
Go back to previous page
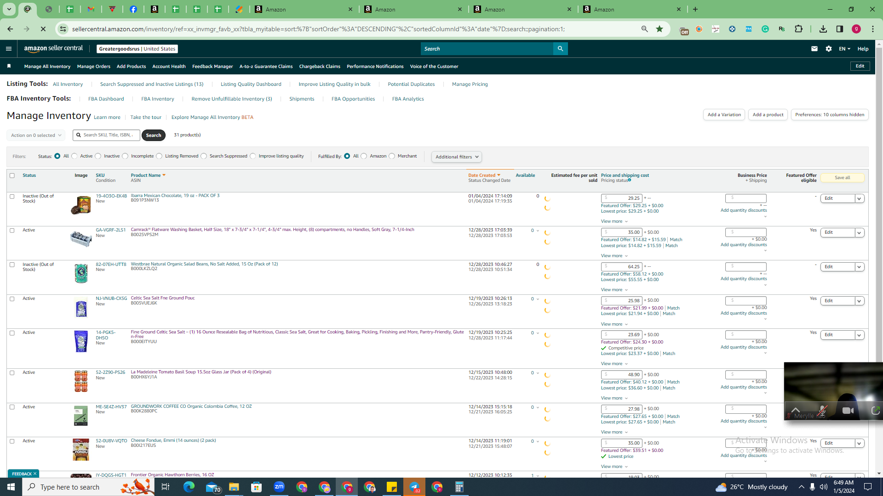10,29
